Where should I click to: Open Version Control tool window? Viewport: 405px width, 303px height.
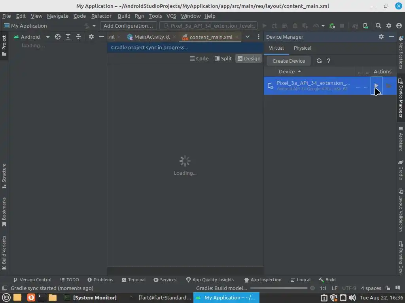click(32, 280)
